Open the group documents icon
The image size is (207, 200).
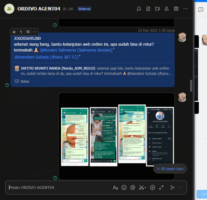coord(148,9)
